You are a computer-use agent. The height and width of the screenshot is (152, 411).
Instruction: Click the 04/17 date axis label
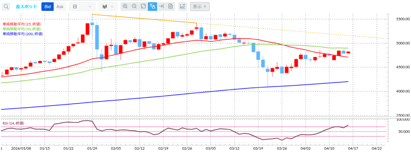(353, 149)
